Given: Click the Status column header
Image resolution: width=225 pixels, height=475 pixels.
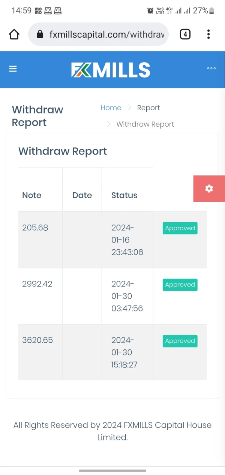Looking at the screenshot, I should (x=124, y=195).
